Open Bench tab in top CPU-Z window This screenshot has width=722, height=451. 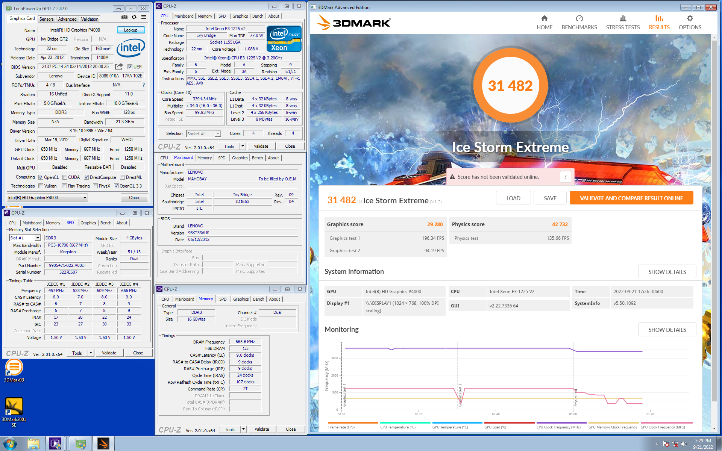point(258,16)
